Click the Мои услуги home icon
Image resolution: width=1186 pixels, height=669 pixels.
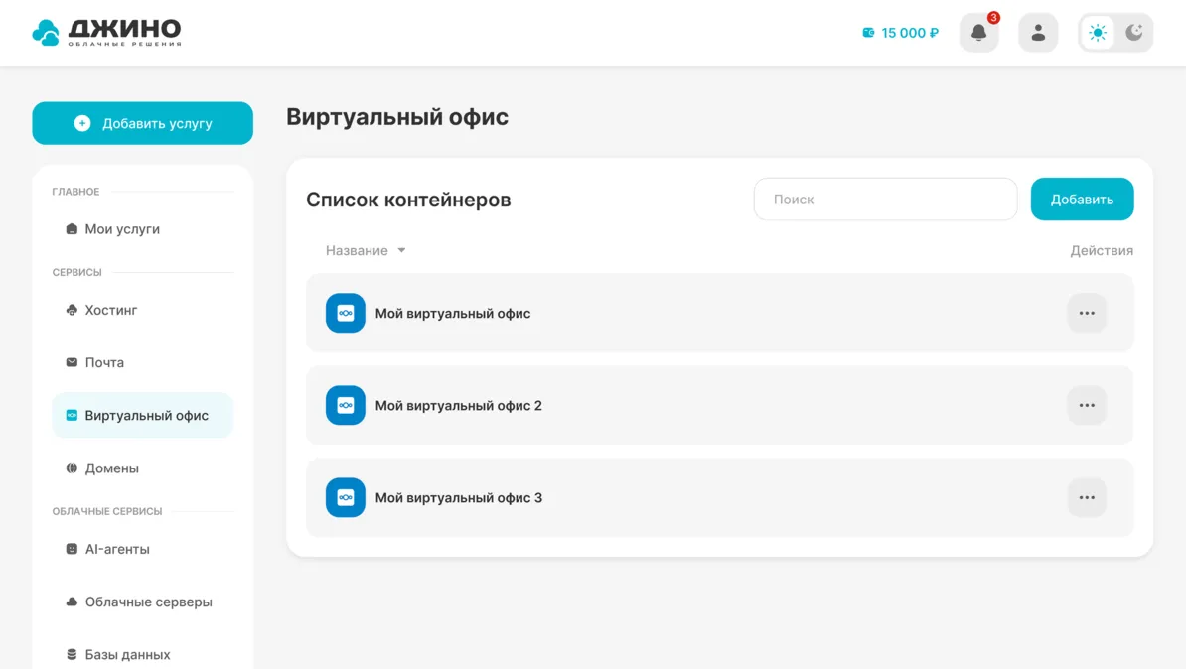tap(72, 229)
